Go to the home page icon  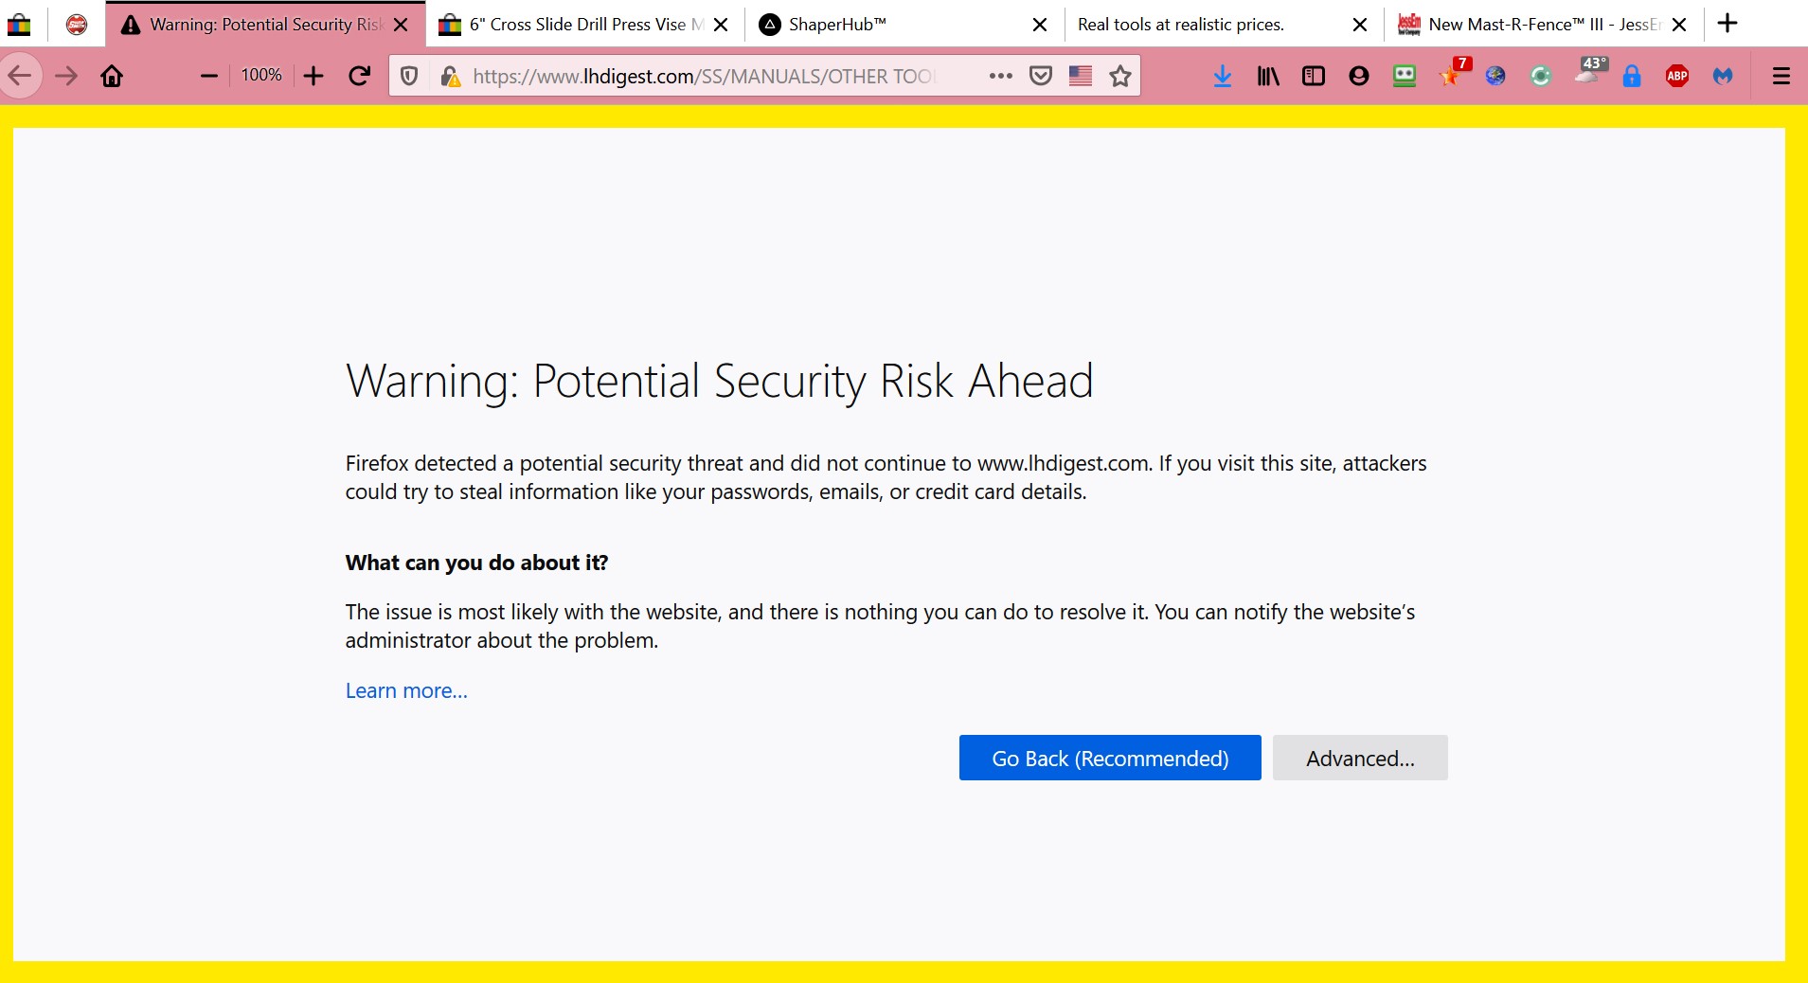112,76
